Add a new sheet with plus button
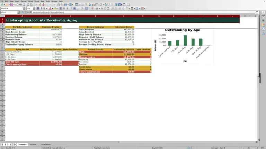The width and height of the screenshot is (266, 149). 15,145
